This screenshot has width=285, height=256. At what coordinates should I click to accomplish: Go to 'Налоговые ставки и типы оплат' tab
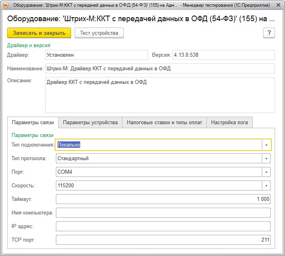[164, 122]
